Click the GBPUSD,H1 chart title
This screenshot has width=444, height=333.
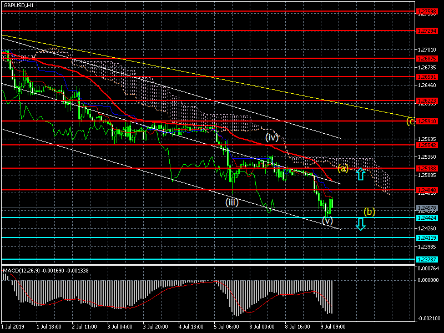[18, 6]
